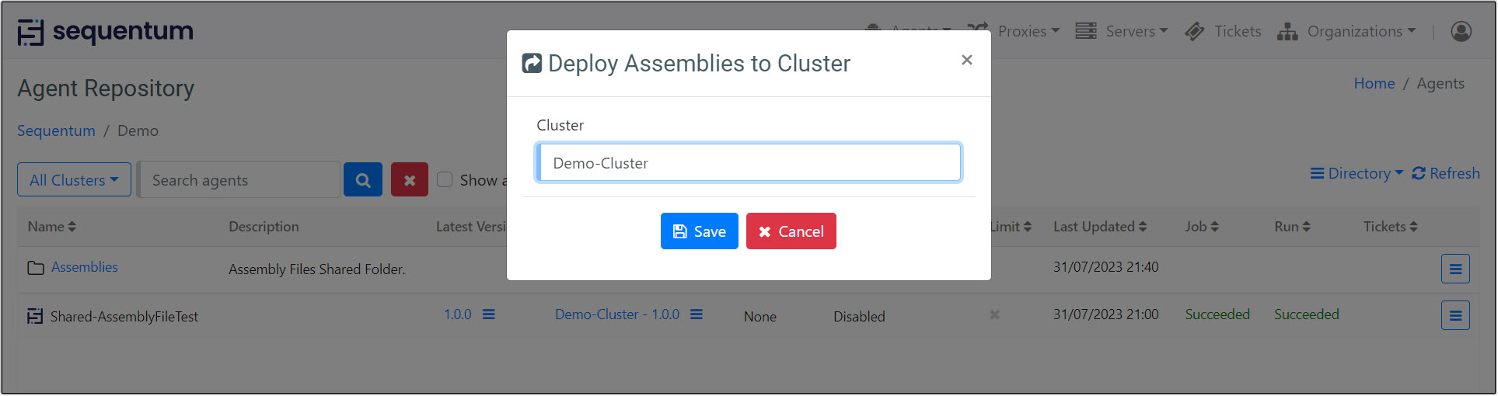Click the Shared-AssemblyFileTest name

click(124, 317)
